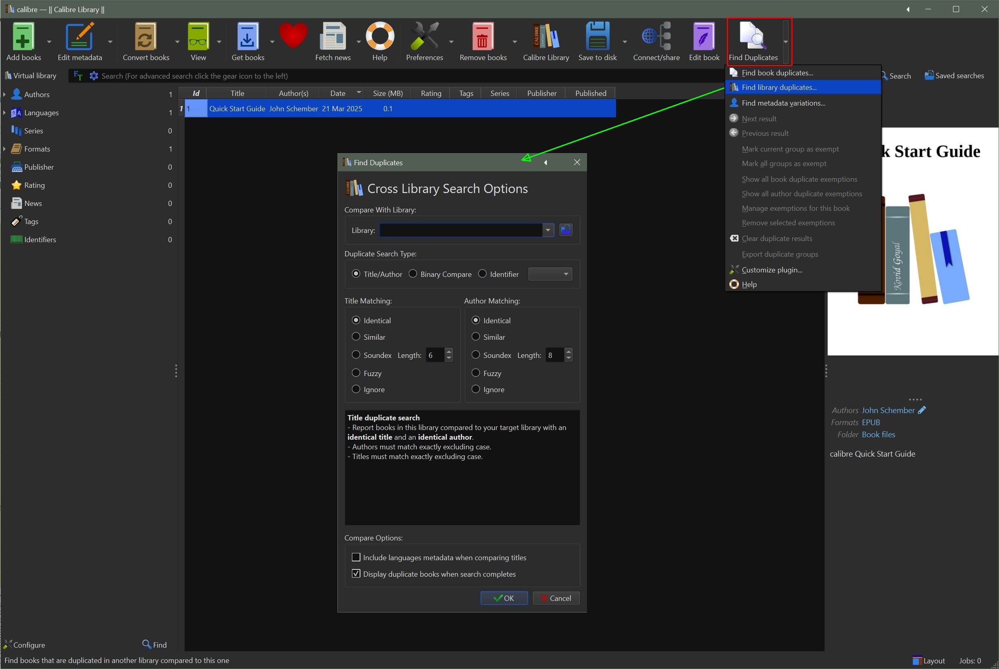Click the Edit book toolbar icon
999x669 pixels.
click(x=704, y=42)
